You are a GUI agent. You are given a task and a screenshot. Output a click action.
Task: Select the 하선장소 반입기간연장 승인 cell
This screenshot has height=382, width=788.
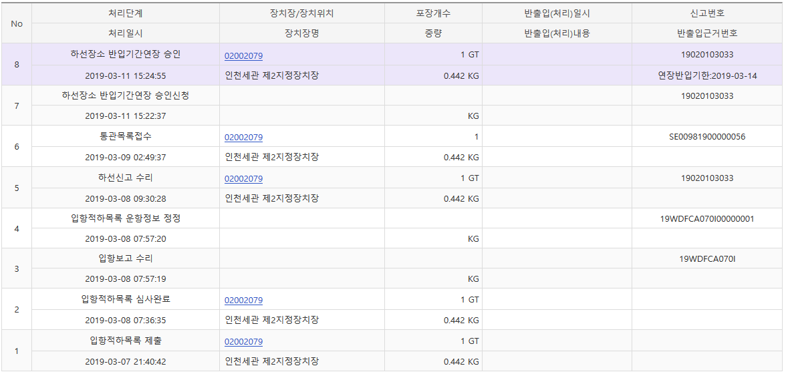[x=125, y=55]
